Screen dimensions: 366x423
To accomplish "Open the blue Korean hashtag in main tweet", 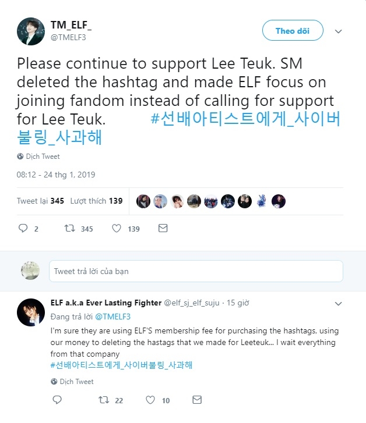I will 245,118.
